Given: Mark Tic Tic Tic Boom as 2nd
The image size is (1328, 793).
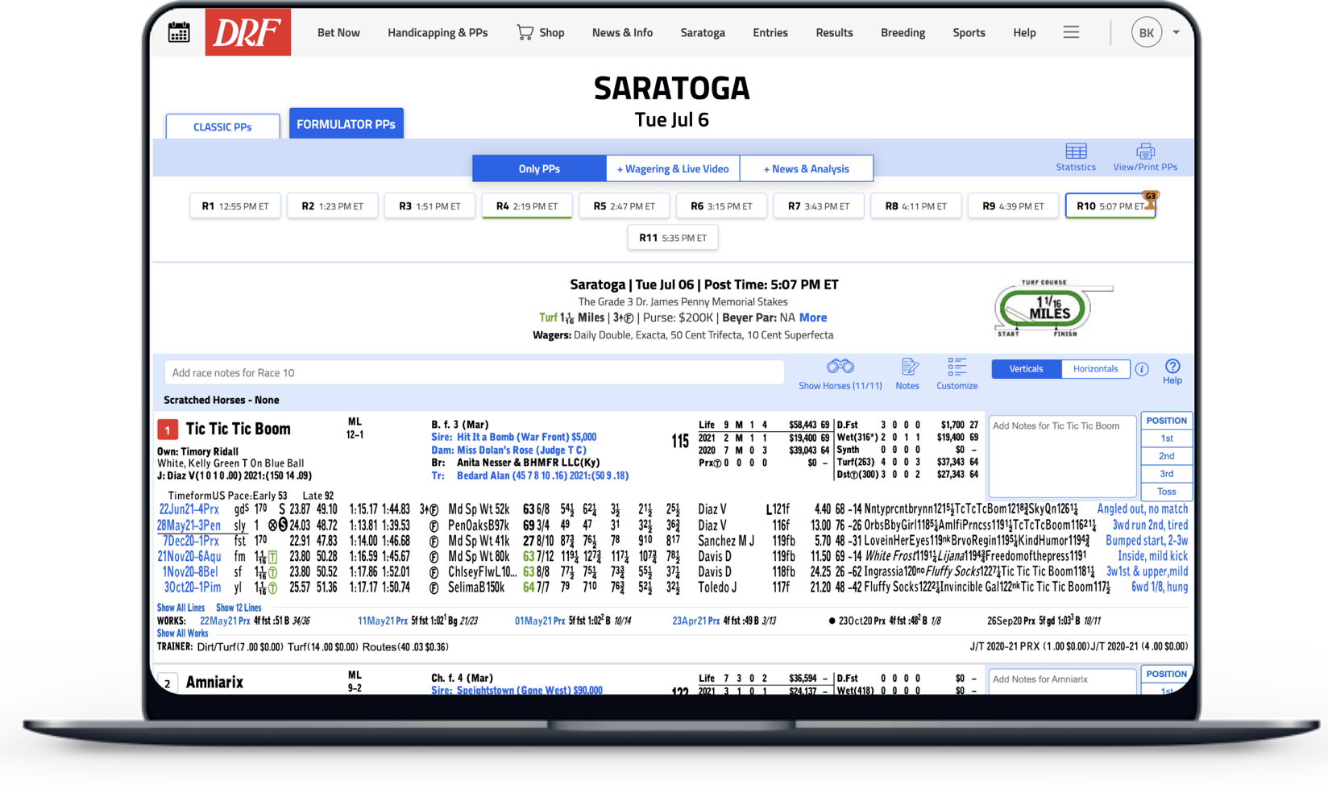Looking at the screenshot, I should (x=1166, y=456).
